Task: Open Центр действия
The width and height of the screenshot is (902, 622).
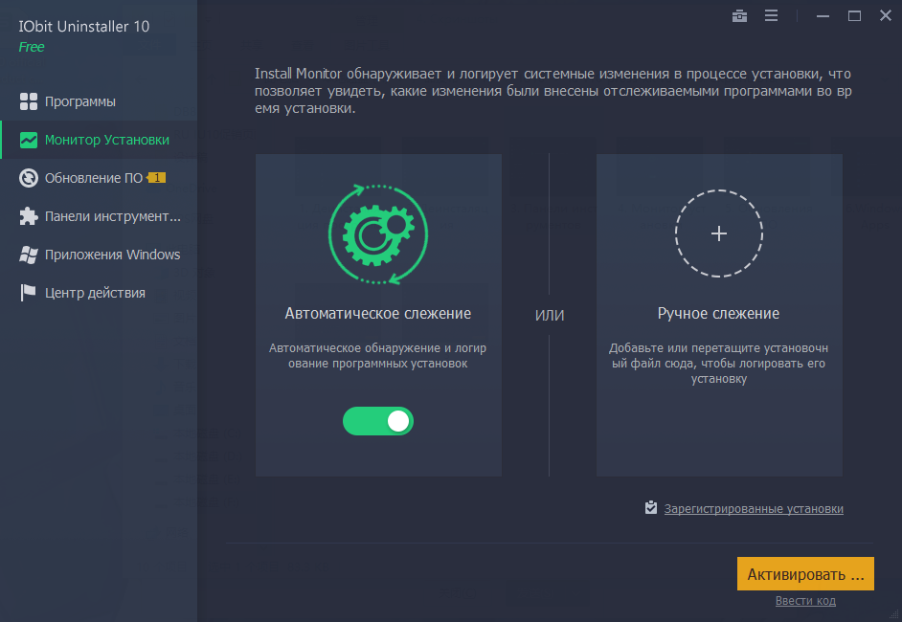Action: [99, 293]
